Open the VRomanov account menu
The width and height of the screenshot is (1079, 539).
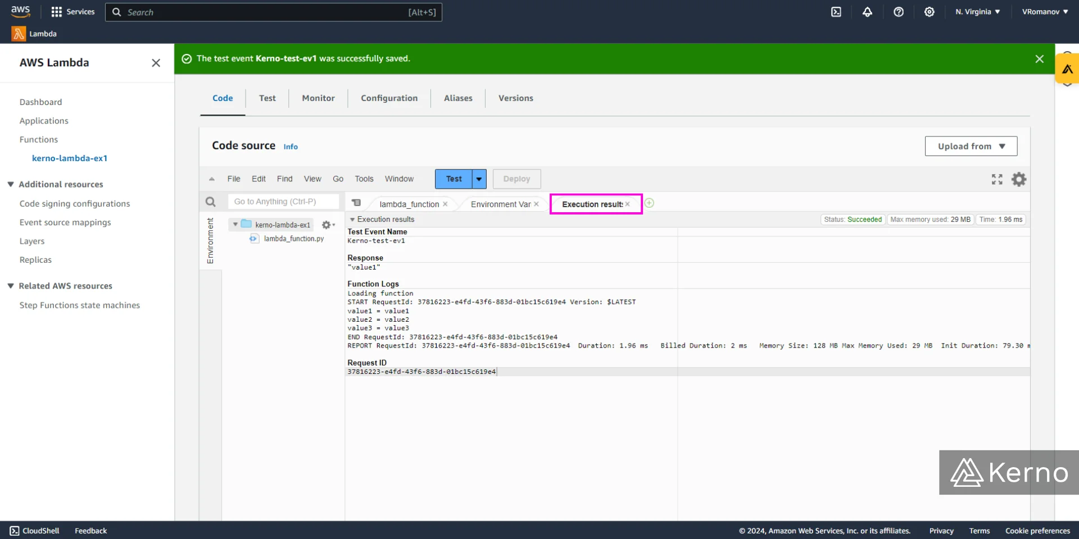1045,12
